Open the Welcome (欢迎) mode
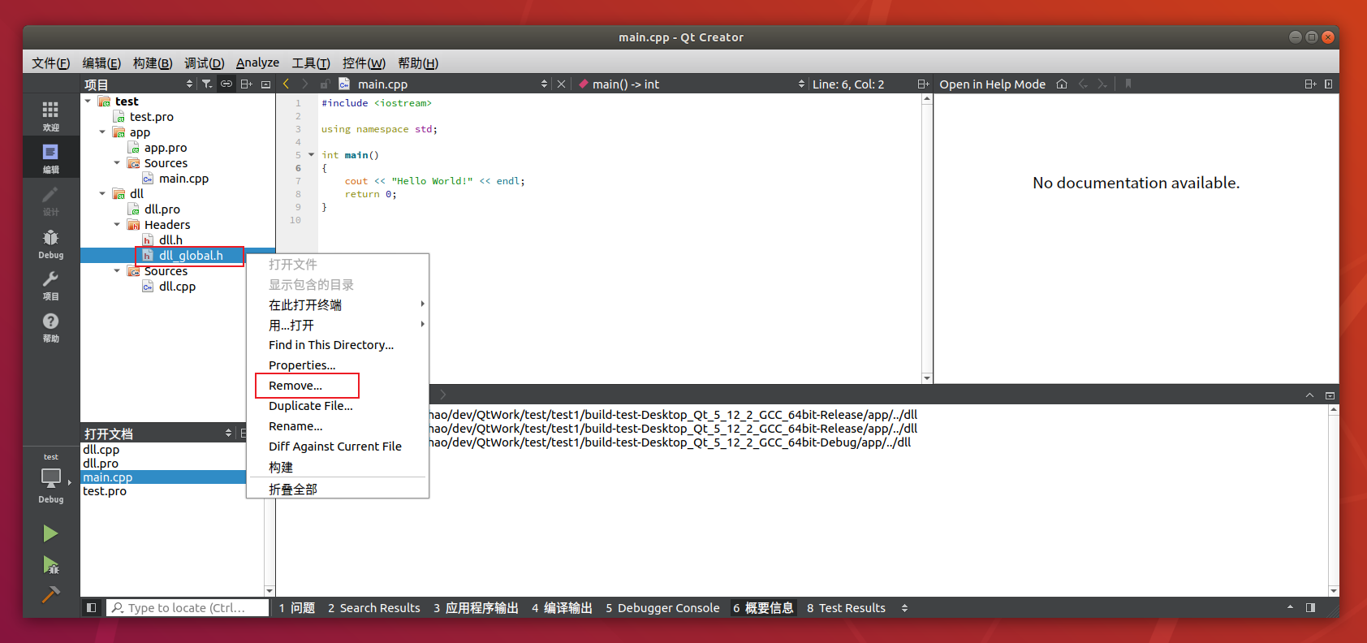The height and width of the screenshot is (643, 1367). click(x=50, y=115)
